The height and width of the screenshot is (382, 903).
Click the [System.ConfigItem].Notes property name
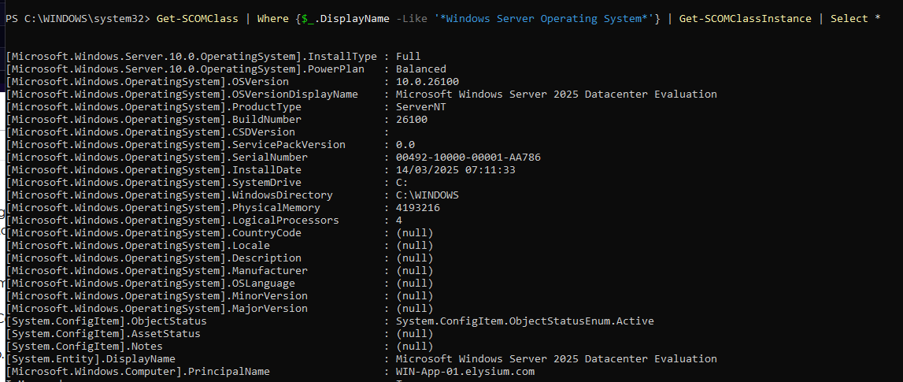pos(84,347)
